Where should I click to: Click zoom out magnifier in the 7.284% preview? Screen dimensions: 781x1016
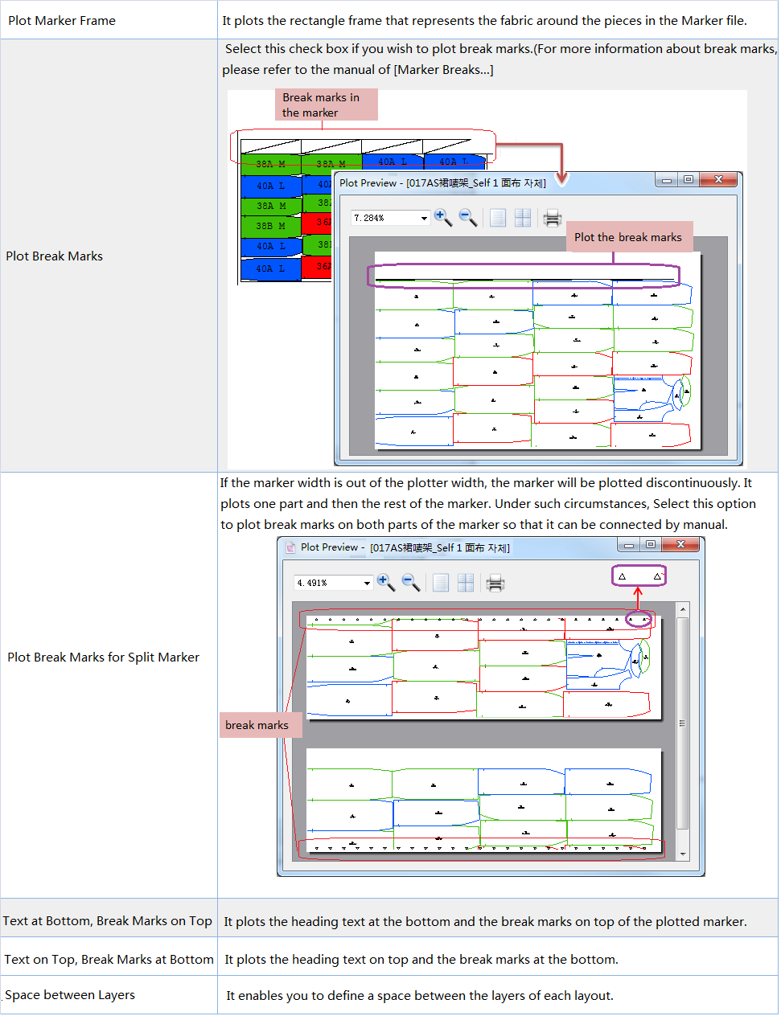(467, 217)
